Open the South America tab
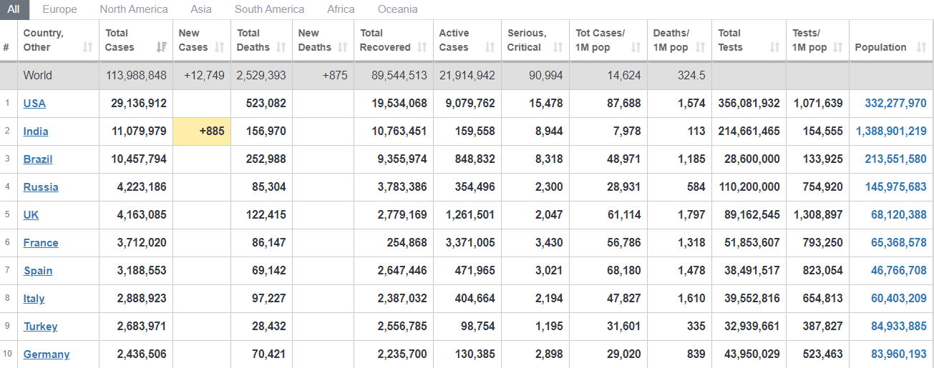 click(269, 9)
